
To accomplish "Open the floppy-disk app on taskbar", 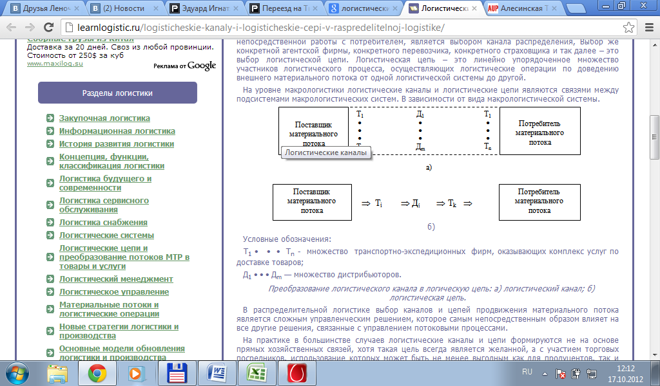I will [x=177, y=373].
